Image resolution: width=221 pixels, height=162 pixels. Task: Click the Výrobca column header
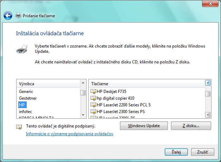click(x=48, y=84)
